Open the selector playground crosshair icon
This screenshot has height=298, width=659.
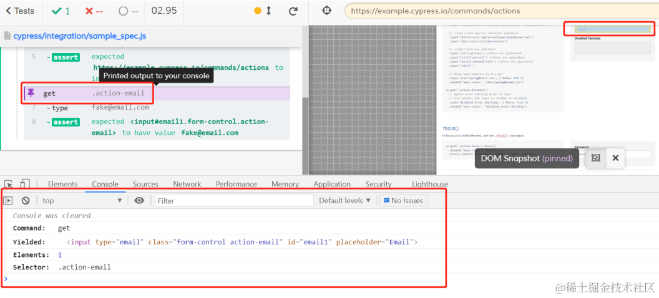[x=326, y=11]
